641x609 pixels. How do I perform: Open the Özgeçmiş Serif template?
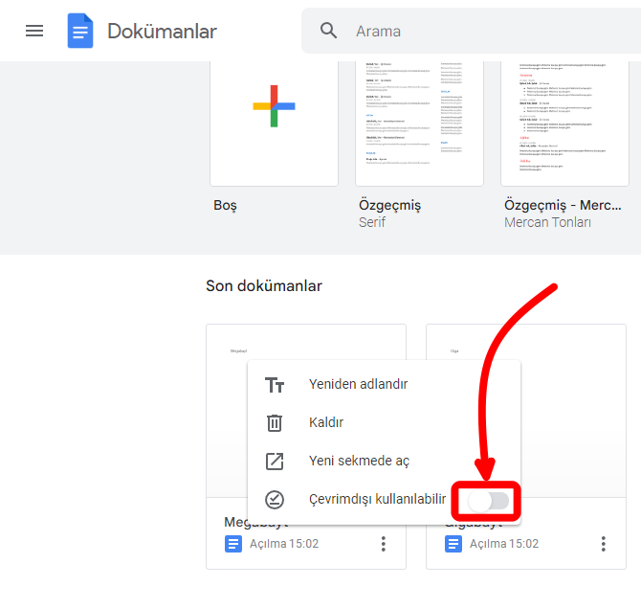click(419, 120)
